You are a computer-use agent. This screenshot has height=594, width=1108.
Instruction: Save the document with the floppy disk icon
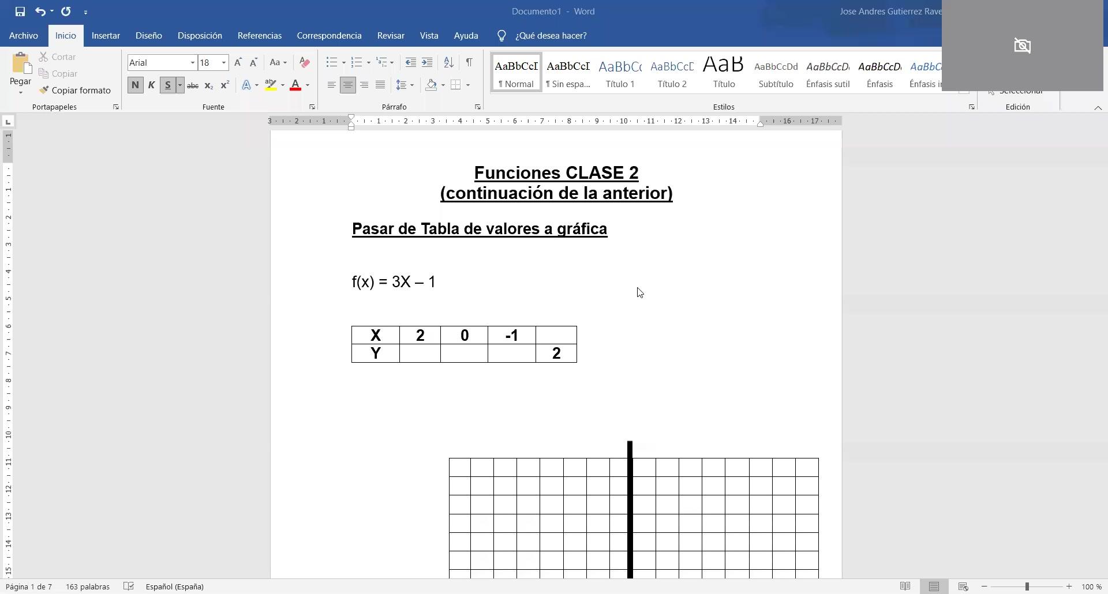coord(20,12)
